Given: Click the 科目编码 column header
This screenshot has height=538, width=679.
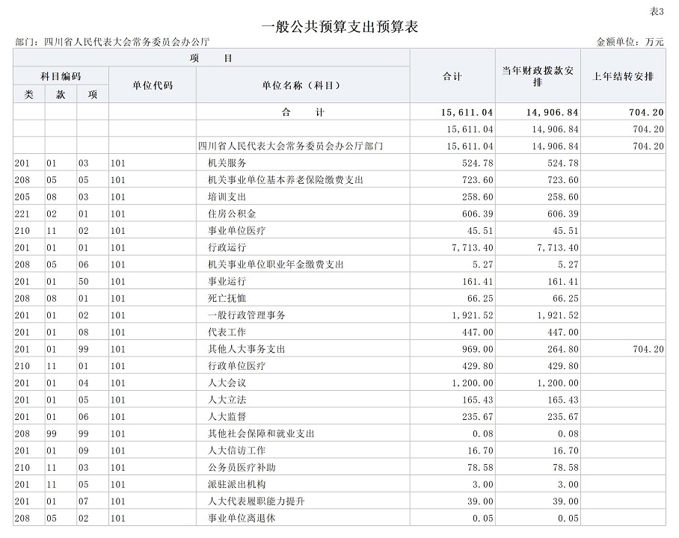Looking at the screenshot, I should 61,76.
